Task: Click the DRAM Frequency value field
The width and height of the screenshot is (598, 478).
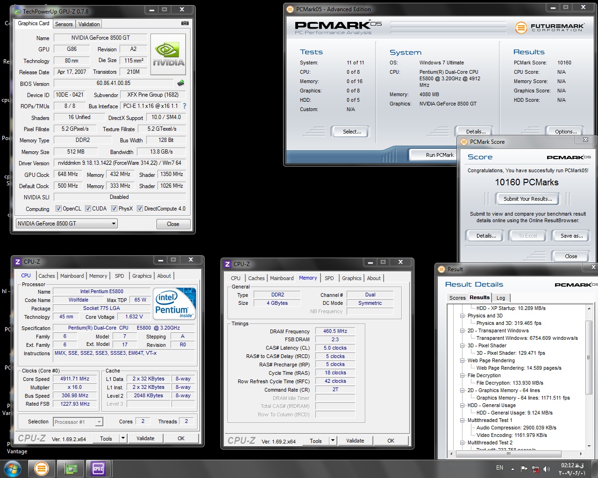Action: (x=335, y=331)
